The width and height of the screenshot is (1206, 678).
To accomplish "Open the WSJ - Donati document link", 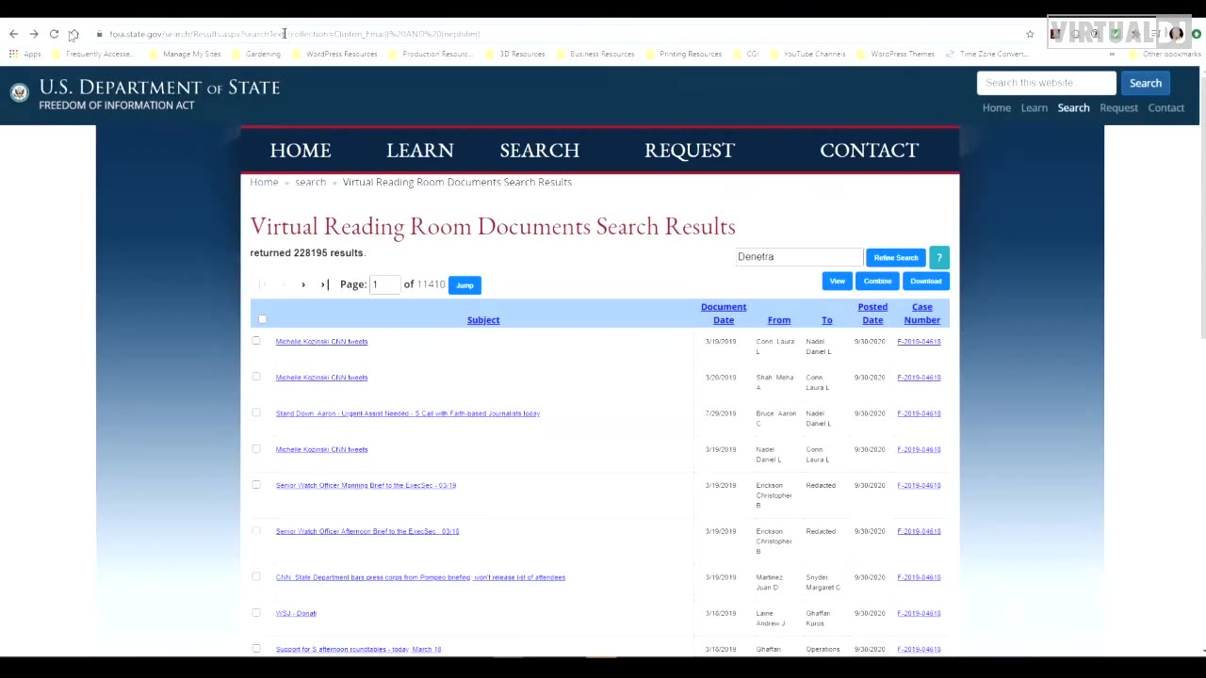I will (296, 613).
